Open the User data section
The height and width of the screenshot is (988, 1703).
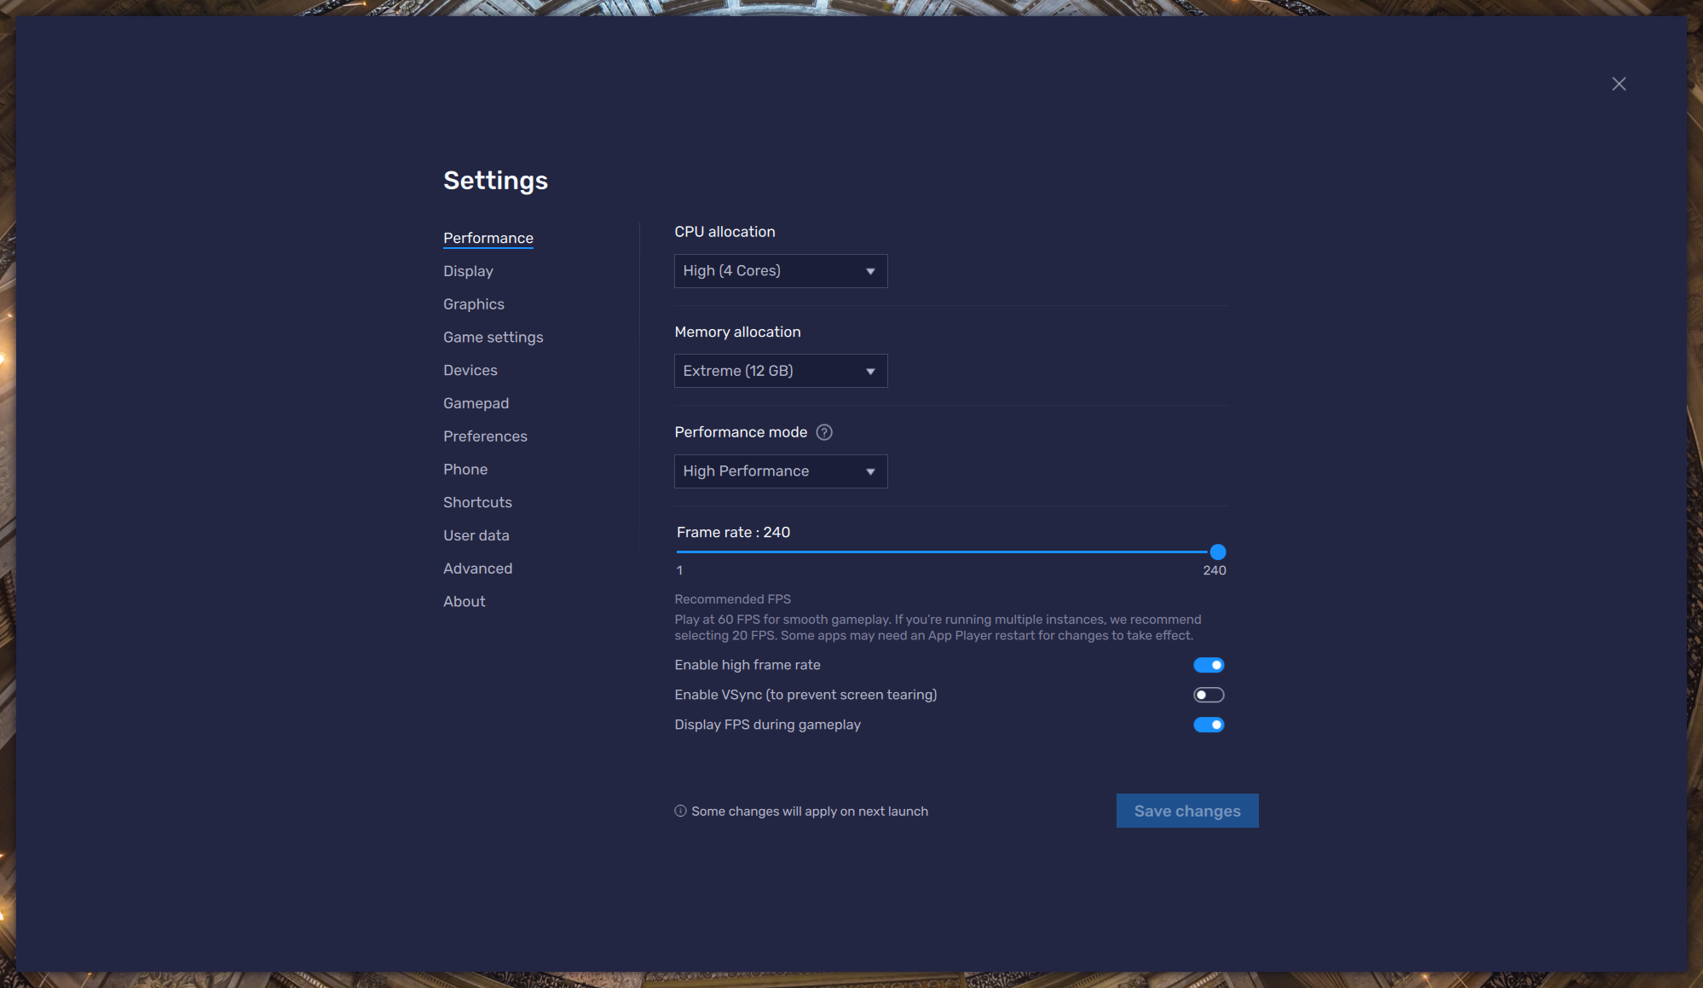click(x=476, y=535)
